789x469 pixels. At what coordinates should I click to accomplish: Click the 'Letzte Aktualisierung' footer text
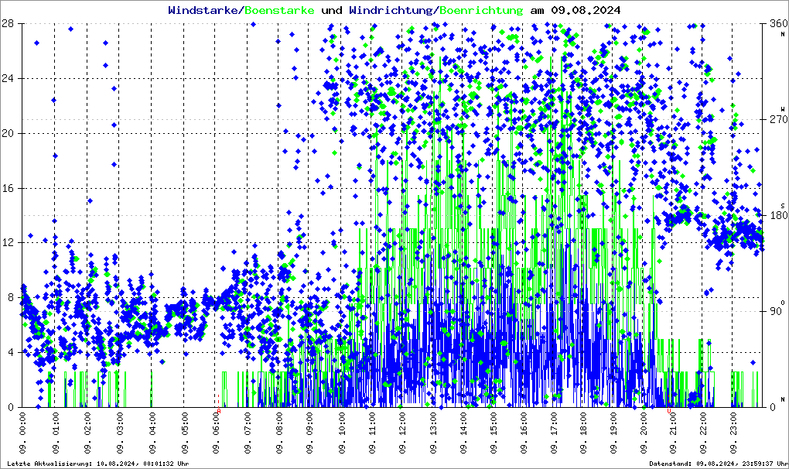[x=97, y=464]
